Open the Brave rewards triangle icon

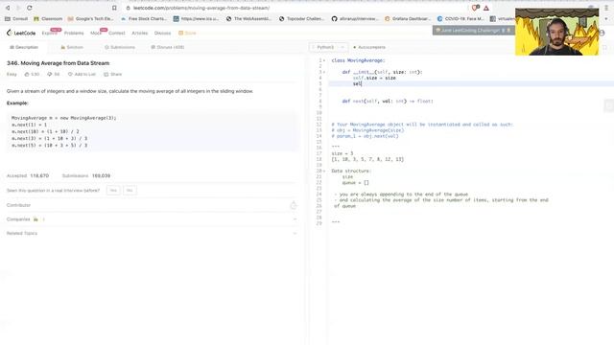(x=486, y=8)
